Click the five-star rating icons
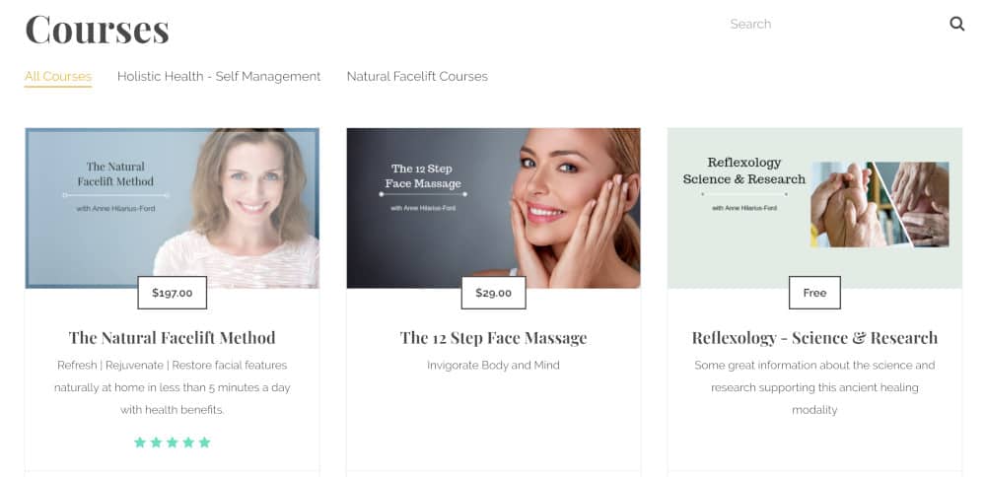 (173, 443)
